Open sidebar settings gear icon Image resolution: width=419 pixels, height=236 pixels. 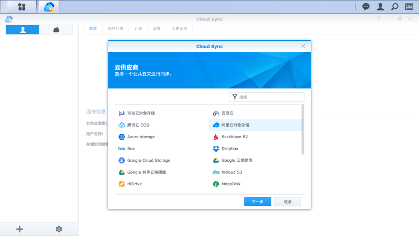59,229
